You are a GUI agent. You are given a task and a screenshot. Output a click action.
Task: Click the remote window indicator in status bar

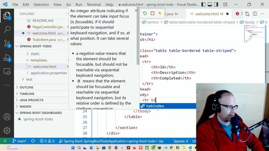(x=5, y=141)
